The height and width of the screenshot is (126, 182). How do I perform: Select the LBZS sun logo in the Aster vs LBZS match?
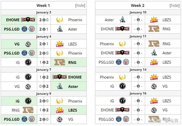pos(154,20)
